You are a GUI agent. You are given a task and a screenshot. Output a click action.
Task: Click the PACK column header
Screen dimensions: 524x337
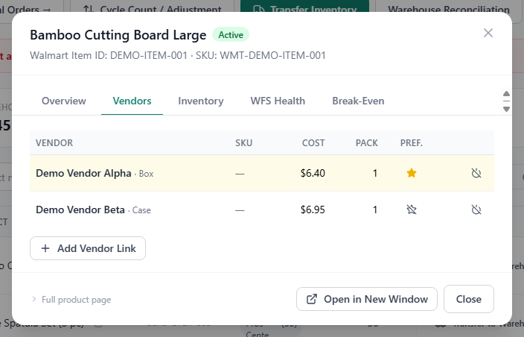pos(367,143)
